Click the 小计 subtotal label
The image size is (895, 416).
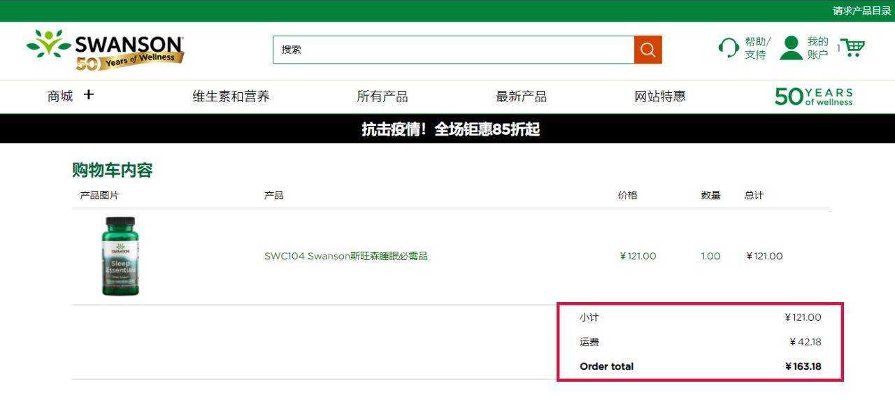589,317
